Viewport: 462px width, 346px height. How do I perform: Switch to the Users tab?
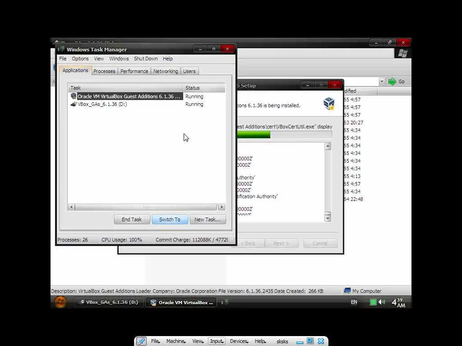[189, 71]
